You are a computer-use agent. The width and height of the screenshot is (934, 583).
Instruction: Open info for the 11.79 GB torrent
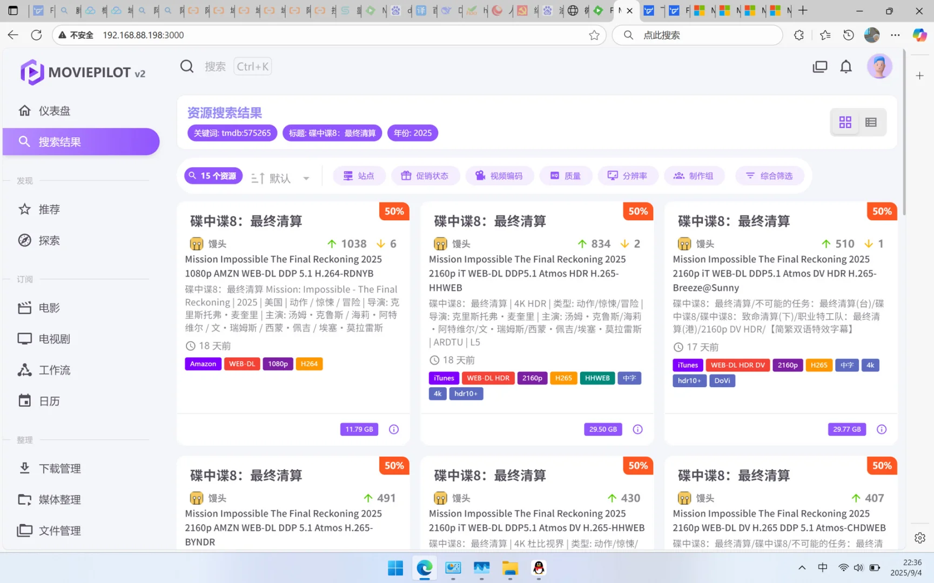(394, 429)
